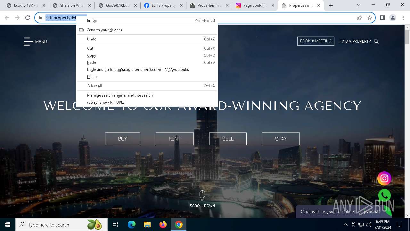Open network icon in system tray
410x231 pixels.
[361, 225]
